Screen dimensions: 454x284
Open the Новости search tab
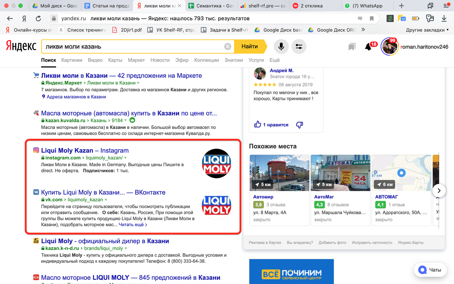160,60
